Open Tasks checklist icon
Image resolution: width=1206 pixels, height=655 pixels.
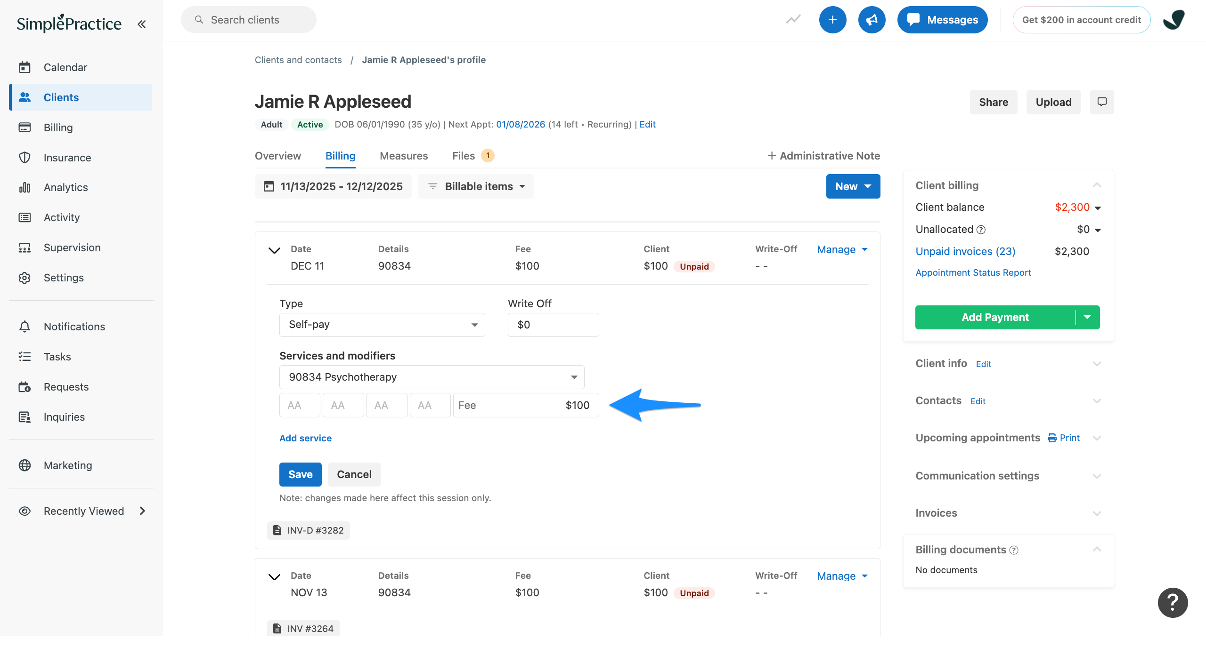click(x=24, y=357)
